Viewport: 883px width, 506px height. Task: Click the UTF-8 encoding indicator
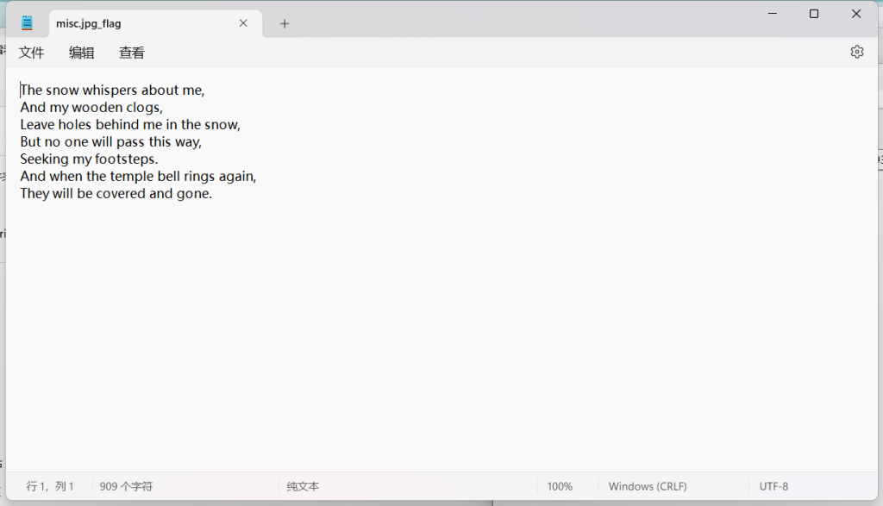(x=773, y=486)
